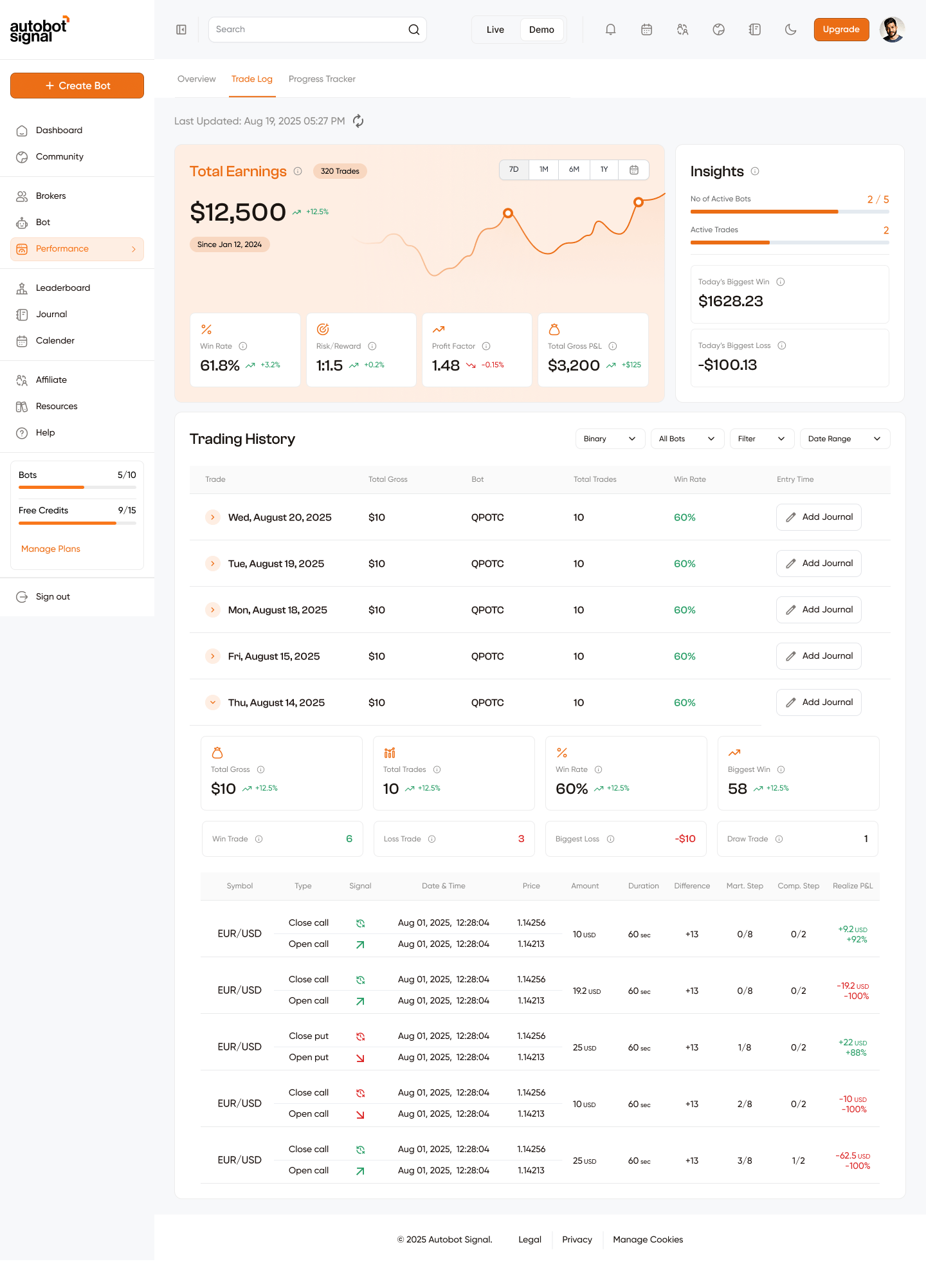Add Journal for Wed, August 20 row

pos(819,517)
